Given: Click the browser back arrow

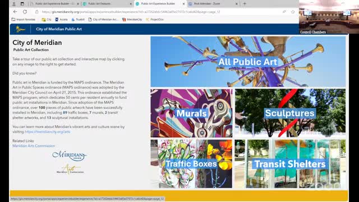Looking at the screenshot, I should [15, 12].
